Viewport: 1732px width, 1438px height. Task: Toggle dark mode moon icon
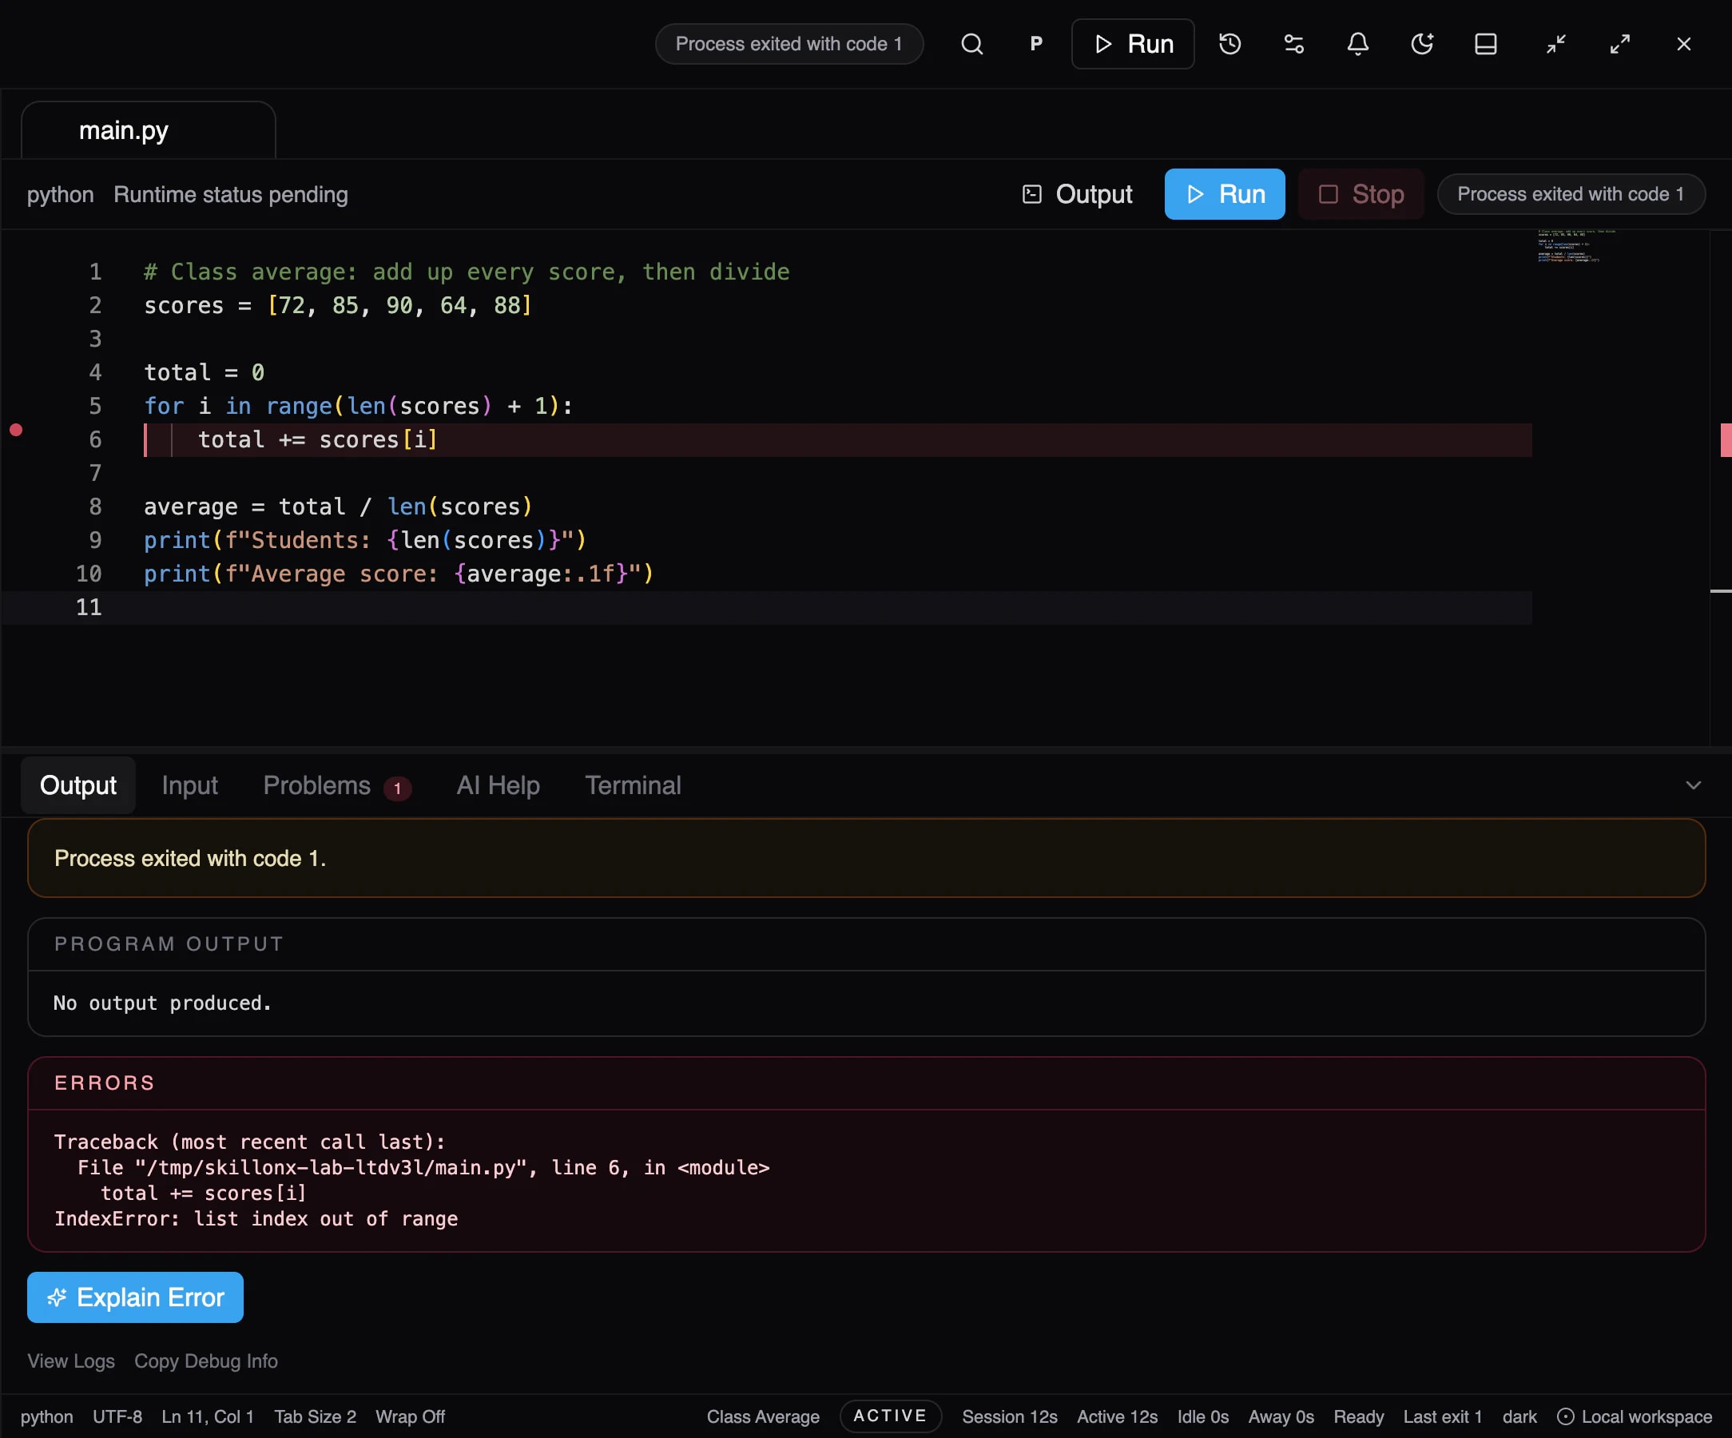1422,44
